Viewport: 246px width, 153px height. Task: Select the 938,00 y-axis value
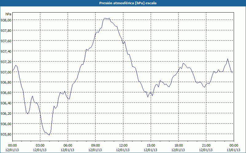(x=6, y=20)
